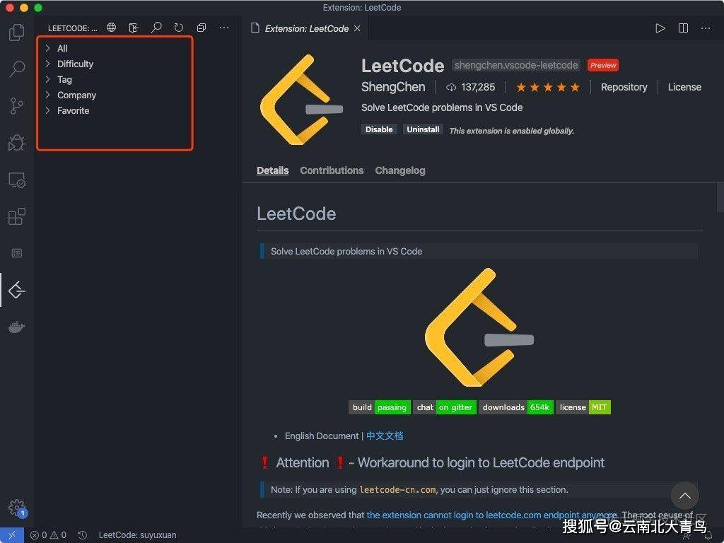Open the License link
The height and width of the screenshot is (543, 724).
[x=684, y=87]
